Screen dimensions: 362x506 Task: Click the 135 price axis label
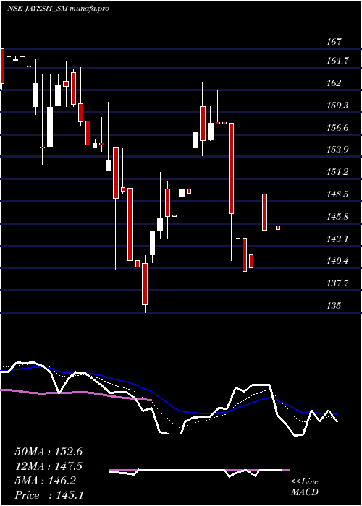[x=334, y=305]
